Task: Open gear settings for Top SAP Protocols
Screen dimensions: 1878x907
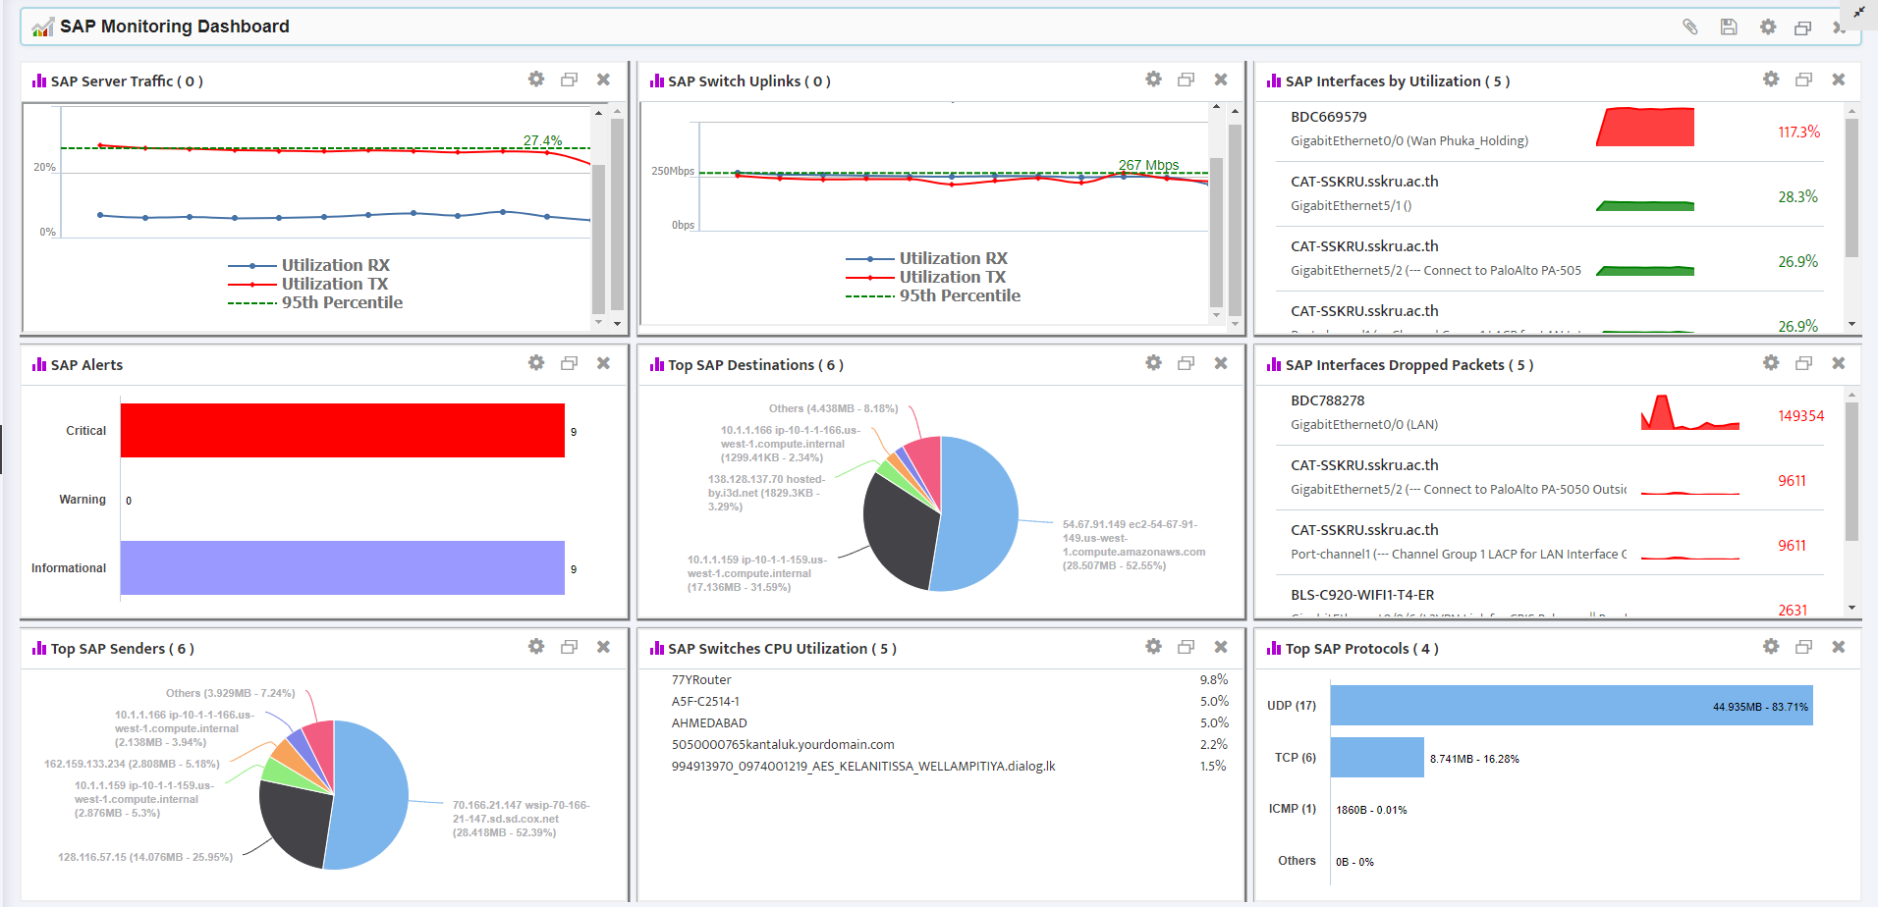Action: tap(1771, 647)
